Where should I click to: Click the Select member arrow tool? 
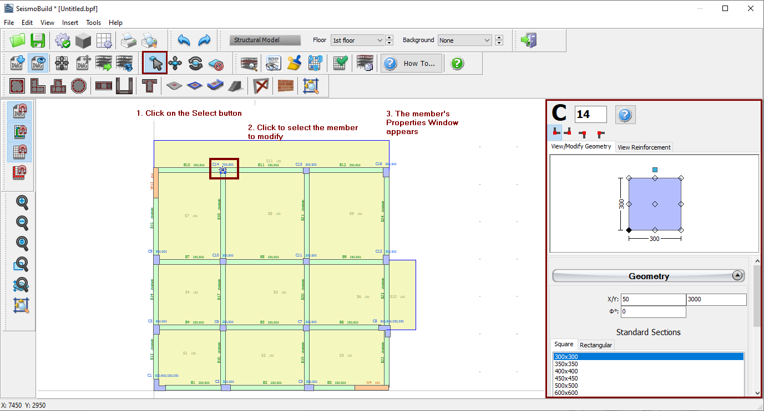155,63
